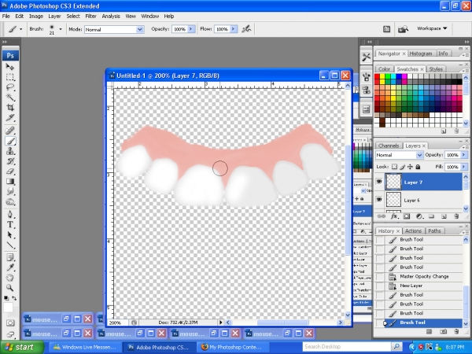Switch to the Actions tab
The height and width of the screenshot is (354, 472).
(x=413, y=230)
